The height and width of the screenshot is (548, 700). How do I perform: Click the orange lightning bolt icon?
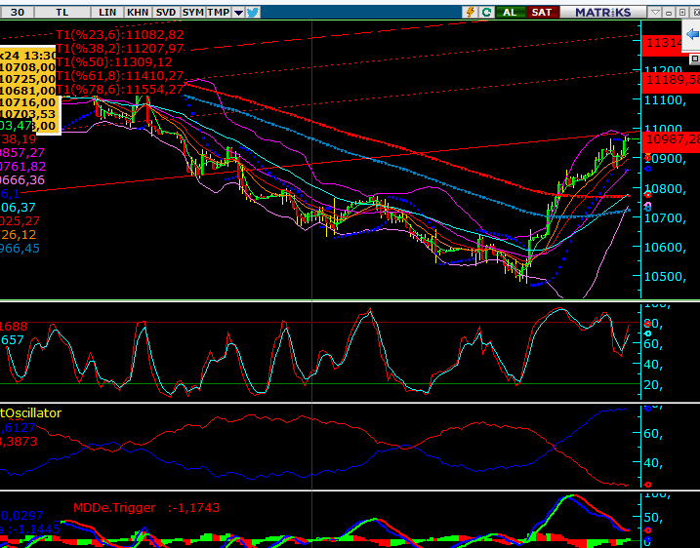(x=471, y=12)
